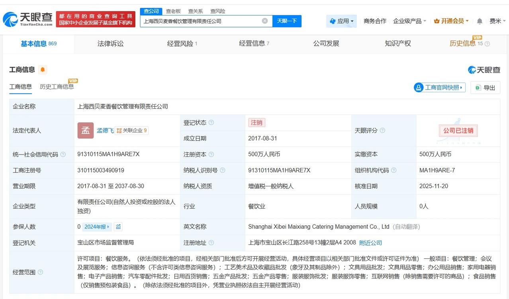The height and width of the screenshot is (299, 509).
Task: Click the crown icon on 开通会员
Action: [x=437, y=21]
